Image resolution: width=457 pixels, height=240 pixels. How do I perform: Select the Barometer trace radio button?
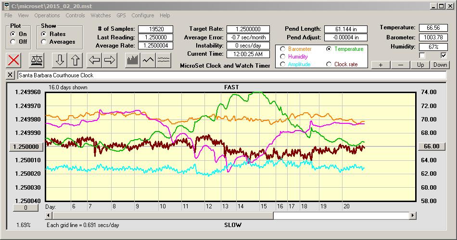coord(282,49)
